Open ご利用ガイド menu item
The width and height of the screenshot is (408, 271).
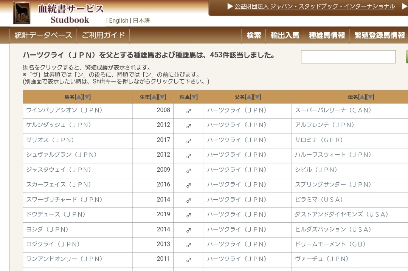pos(103,35)
